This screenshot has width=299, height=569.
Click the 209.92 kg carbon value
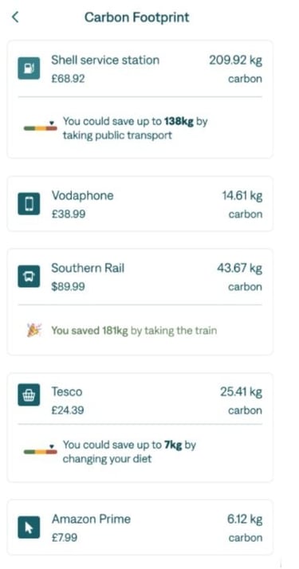[235, 61]
